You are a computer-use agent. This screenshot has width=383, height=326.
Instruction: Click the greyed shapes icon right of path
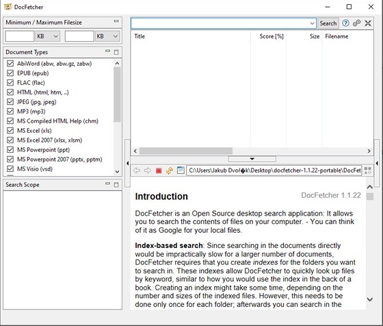(368, 171)
